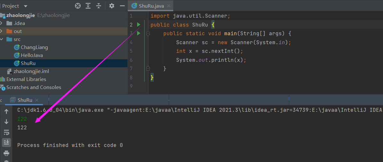Screen dimensions: 383x162
Task: Click the java.exe command line in console
Action: click(x=200, y=110)
